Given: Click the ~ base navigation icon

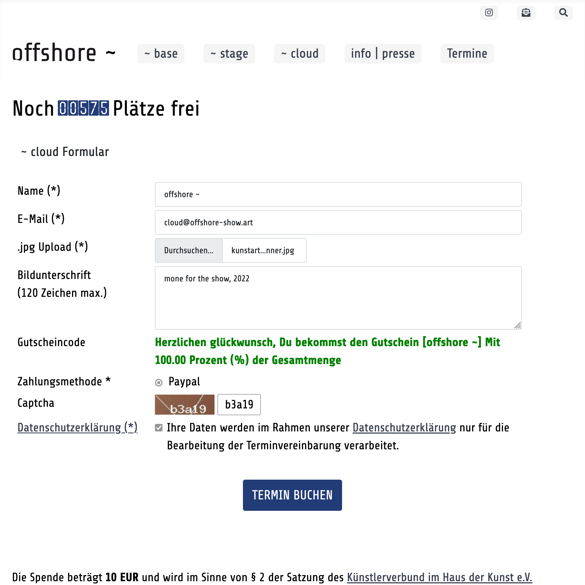Looking at the screenshot, I should click(161, 53).
